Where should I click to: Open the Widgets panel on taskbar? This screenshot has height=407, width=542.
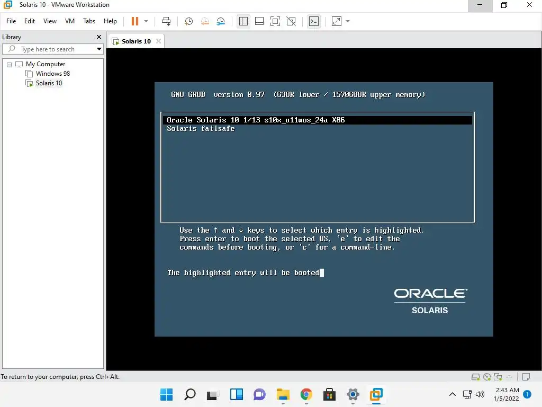[237, 394]
